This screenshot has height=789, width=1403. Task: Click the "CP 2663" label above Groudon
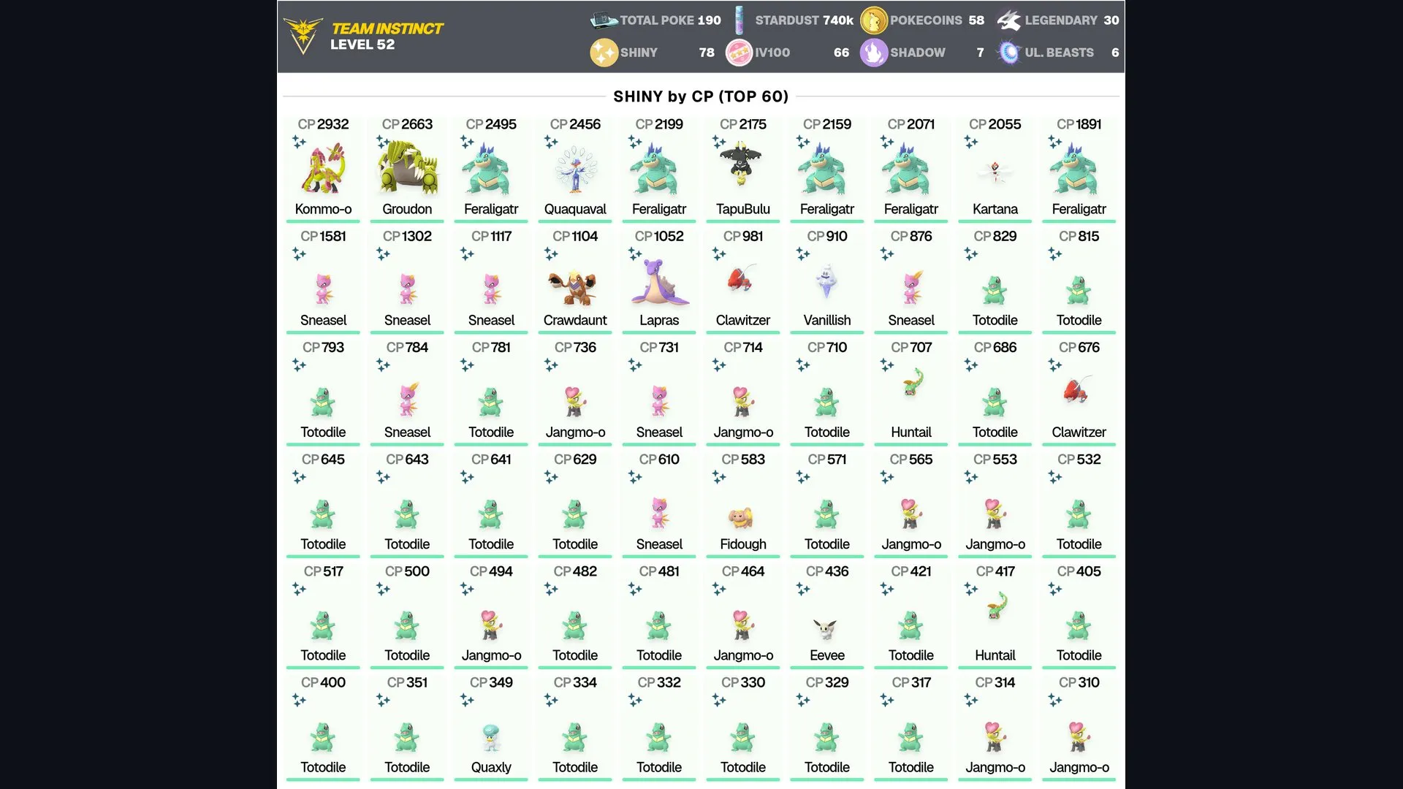407,124
